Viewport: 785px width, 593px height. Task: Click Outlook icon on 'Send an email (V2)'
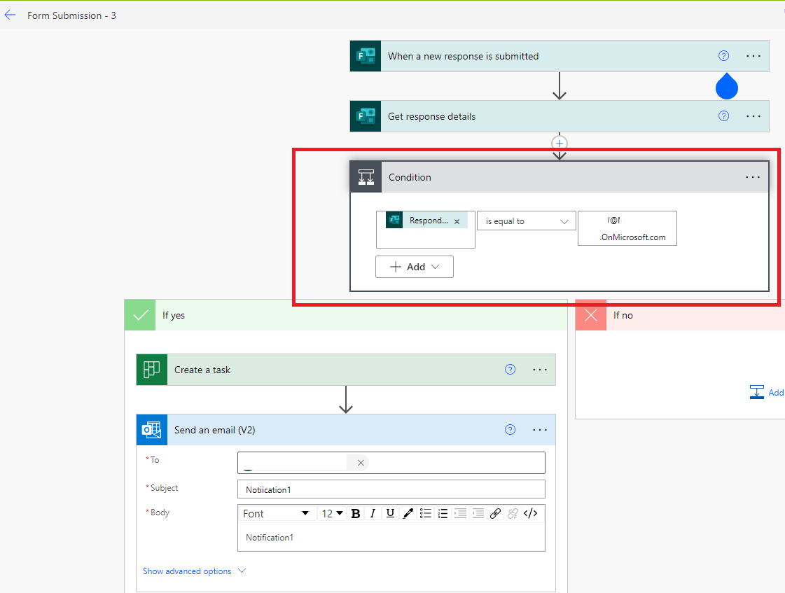click(x=152, y=430)
